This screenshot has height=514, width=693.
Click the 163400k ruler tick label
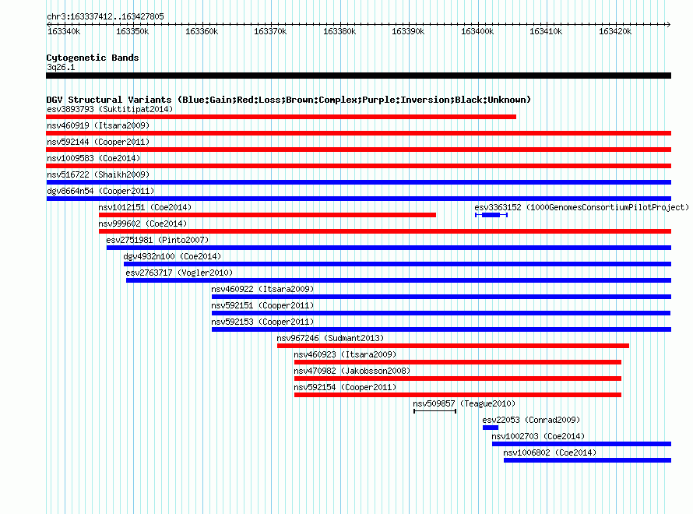[477, 31]
